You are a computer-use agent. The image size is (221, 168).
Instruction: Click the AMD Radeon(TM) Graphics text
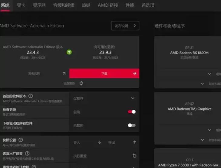[190, 109]
